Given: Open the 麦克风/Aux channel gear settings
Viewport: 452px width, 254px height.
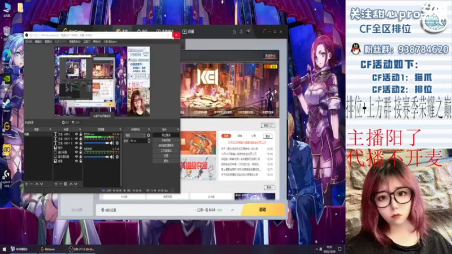Looking at the screenshot, I should tap(117, 143).
